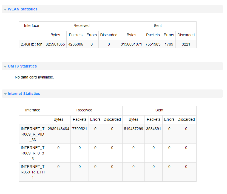Click the WLAN Statistics heading
Viewport: 227px width, 194px height.
(22, 9)
